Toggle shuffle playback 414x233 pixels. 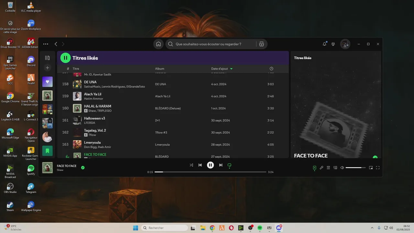(191, 165)
